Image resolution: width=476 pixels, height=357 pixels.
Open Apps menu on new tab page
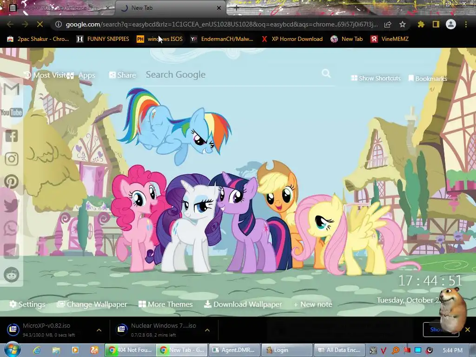coord(81,75)
